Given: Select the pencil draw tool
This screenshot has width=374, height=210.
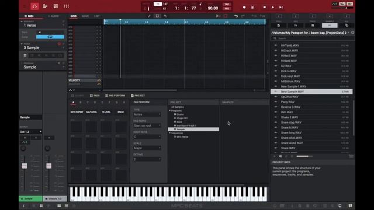Looking at the screenshot, I should pos(150,16).
